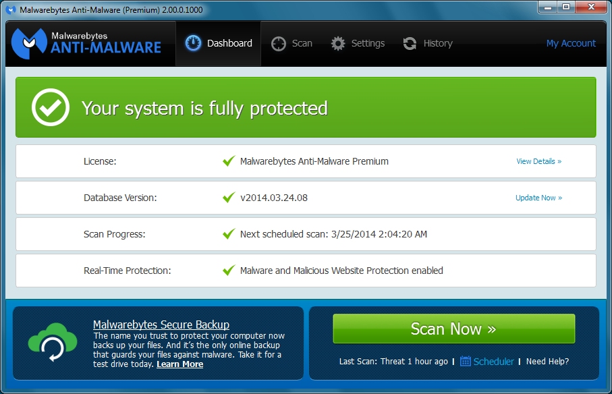Open the Dashboard tab
Viewport: 612px width, 394px height.
tap(219, 43)
